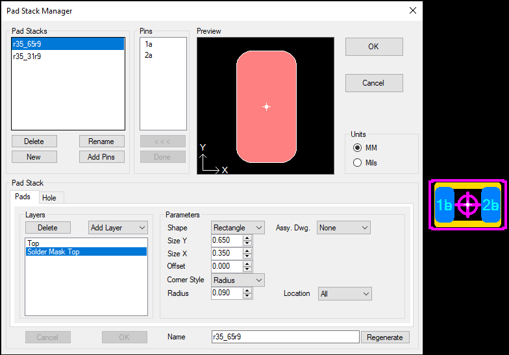509x355 pixels.
Task: Open the Assy. Dwg. dropdown
Action: (343, 228)
